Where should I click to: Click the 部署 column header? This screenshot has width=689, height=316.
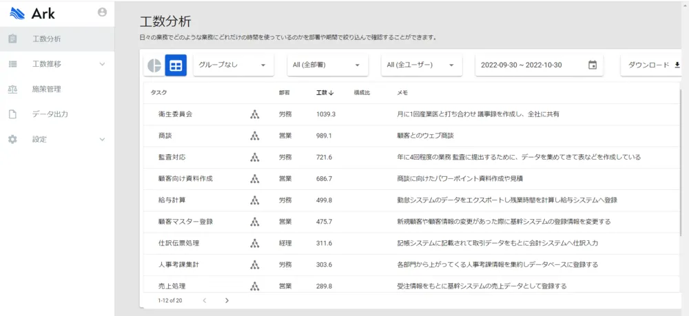coord(284,93)
